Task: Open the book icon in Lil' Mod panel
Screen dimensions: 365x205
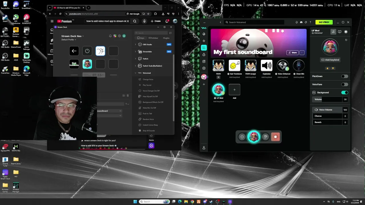Action: 340,32
